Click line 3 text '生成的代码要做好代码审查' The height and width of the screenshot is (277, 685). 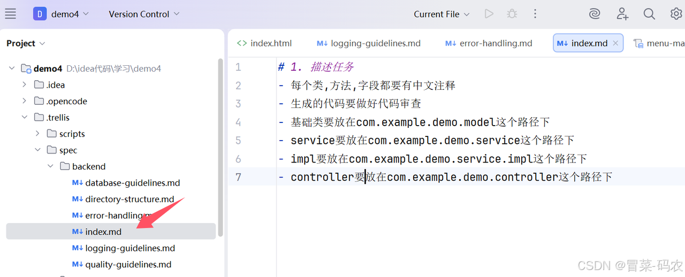point(356,104)
